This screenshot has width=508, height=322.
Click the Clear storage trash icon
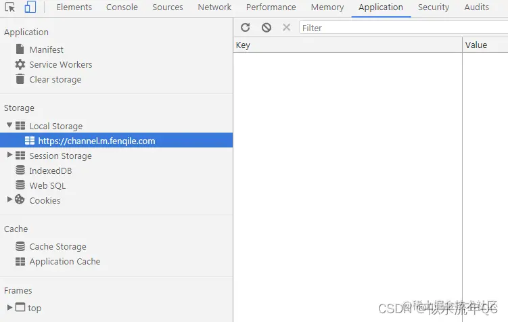pos(20,78)
